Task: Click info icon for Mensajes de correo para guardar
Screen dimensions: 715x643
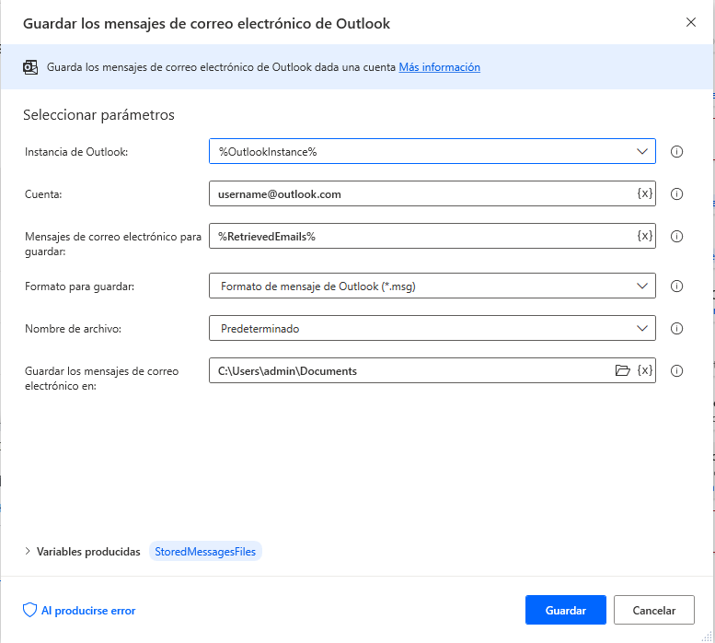Action: pos(676,237)
